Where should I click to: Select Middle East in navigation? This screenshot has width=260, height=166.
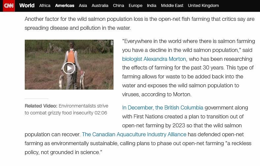[172, 6]
